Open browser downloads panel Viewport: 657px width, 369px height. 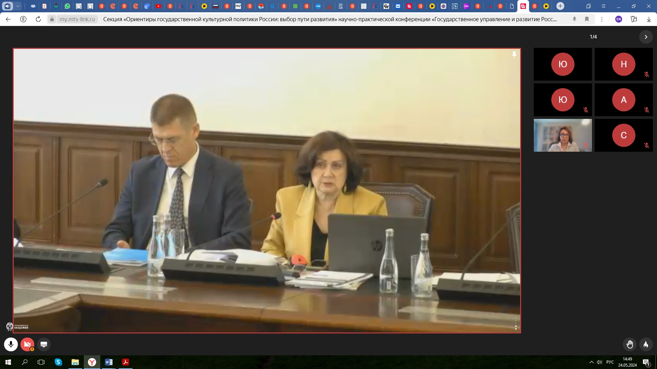point(649,19)
